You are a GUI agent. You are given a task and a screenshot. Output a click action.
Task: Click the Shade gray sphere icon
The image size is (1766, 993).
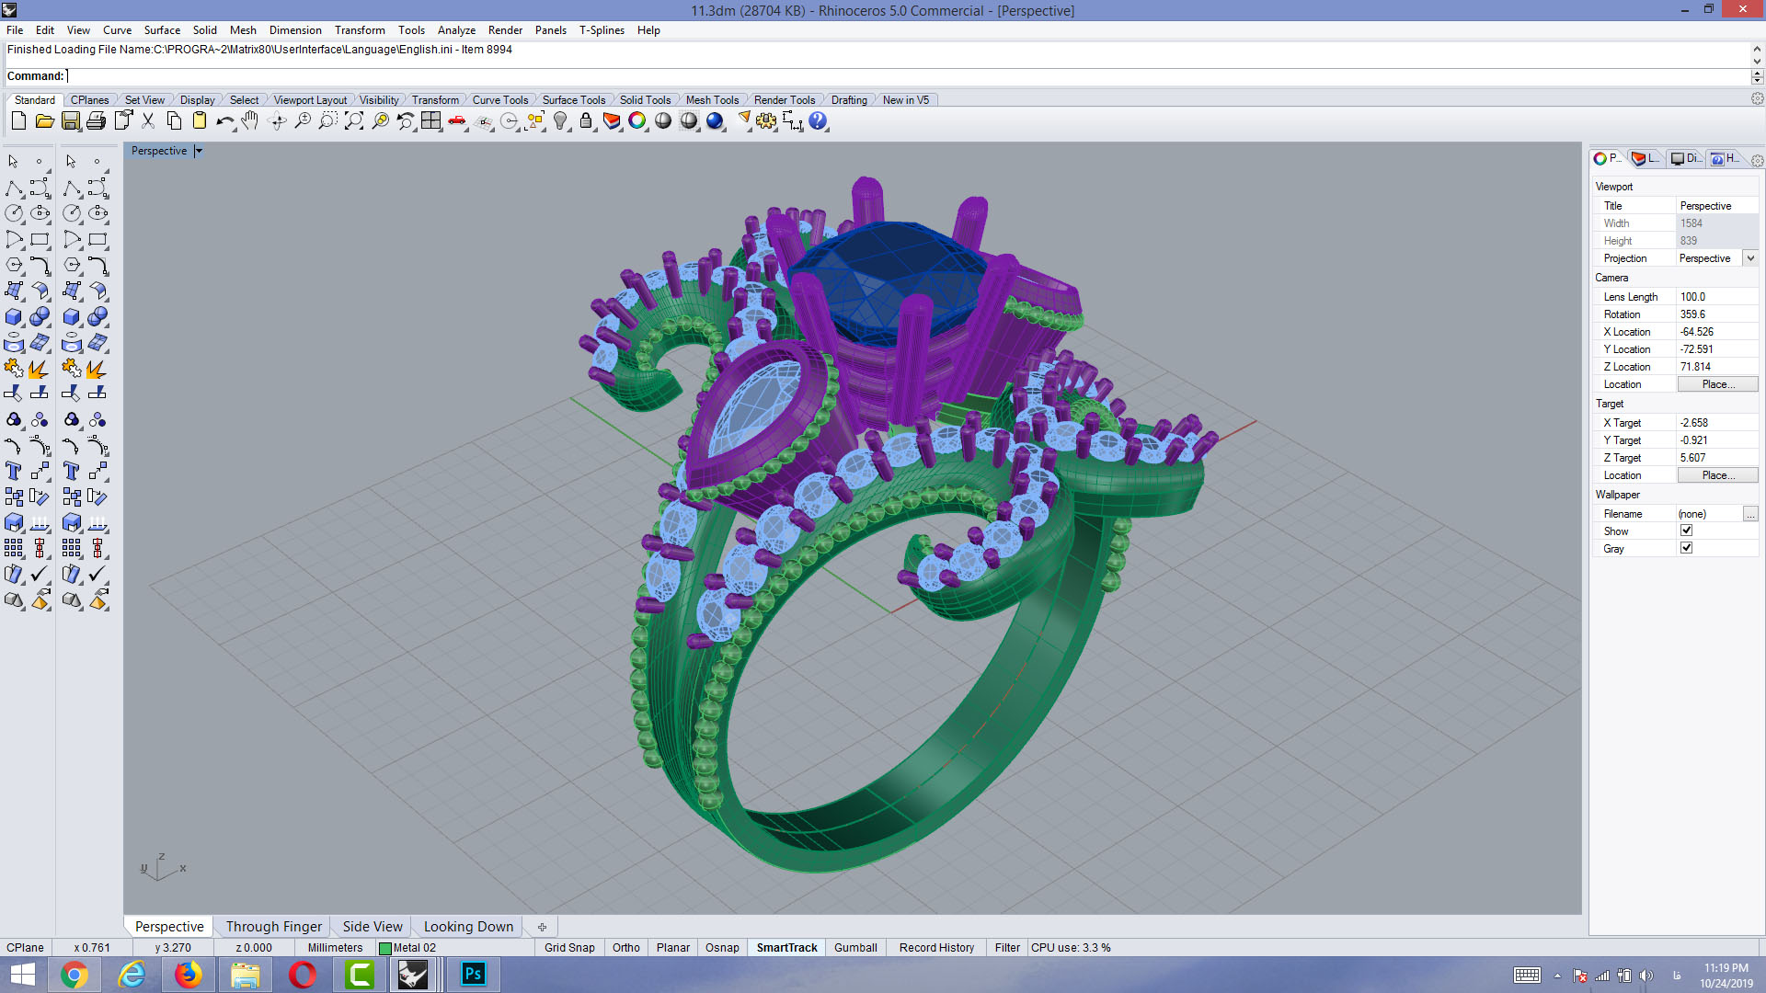[663, 121]
